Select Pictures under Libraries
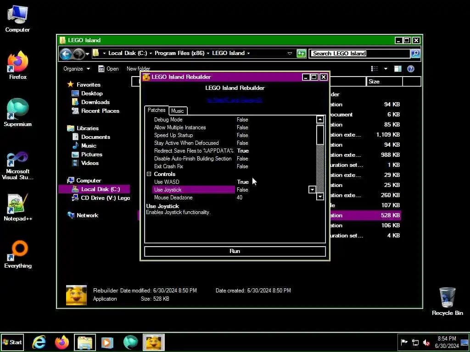This screenshot has width=470, height=352. (x=87, y=154)
